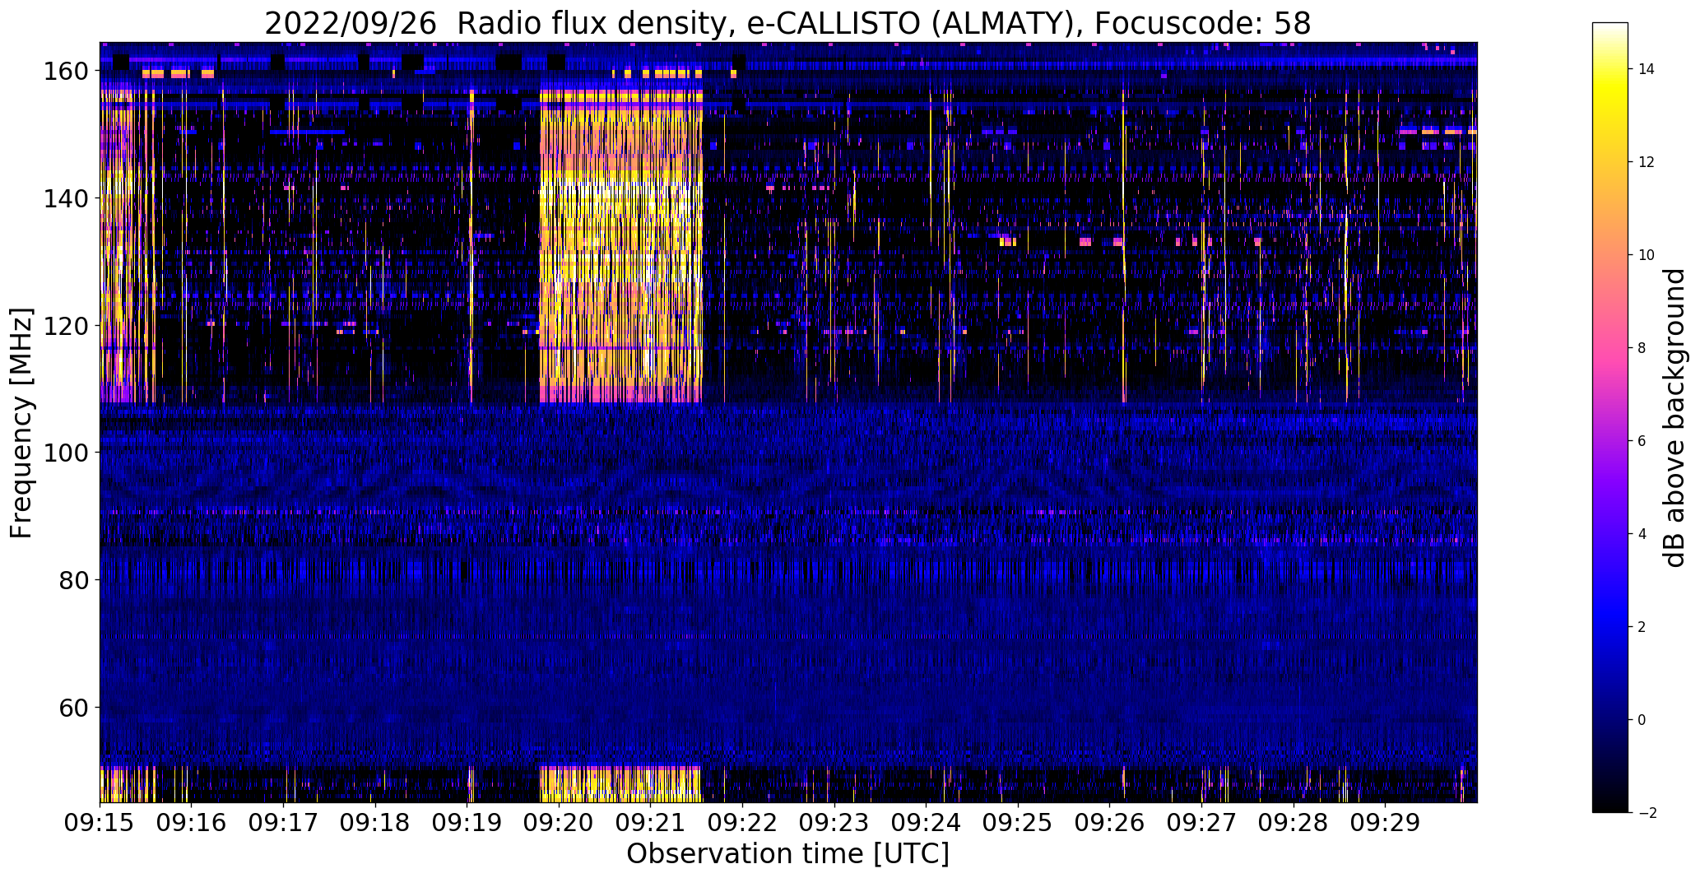Click the bright burst between 09:20 and 09:21

tap(621, 247)
